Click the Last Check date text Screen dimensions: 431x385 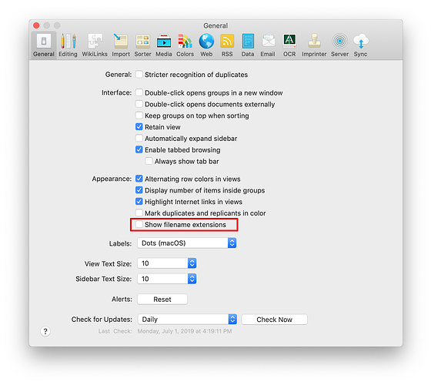click(x=185, y=331)
